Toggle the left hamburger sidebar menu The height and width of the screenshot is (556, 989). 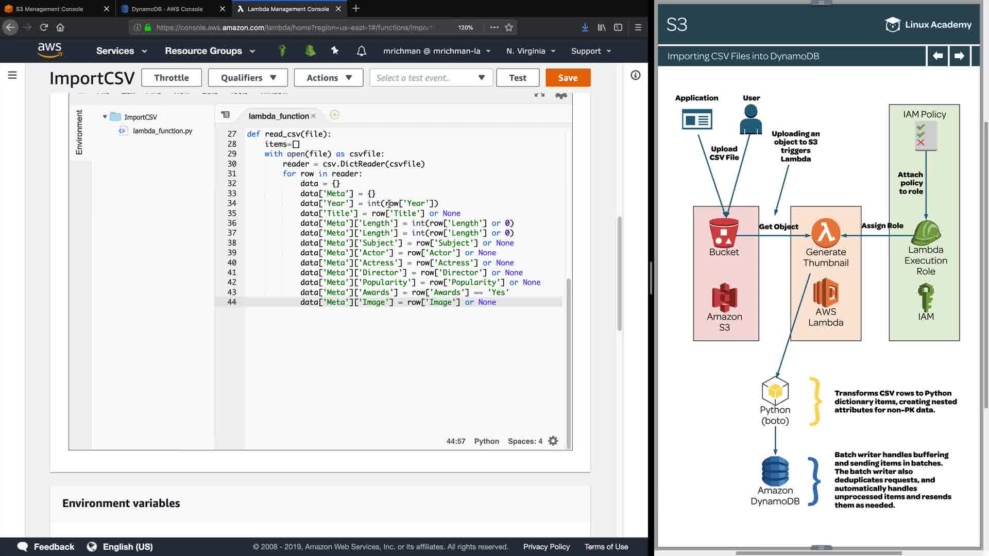[x=12, y=76]
